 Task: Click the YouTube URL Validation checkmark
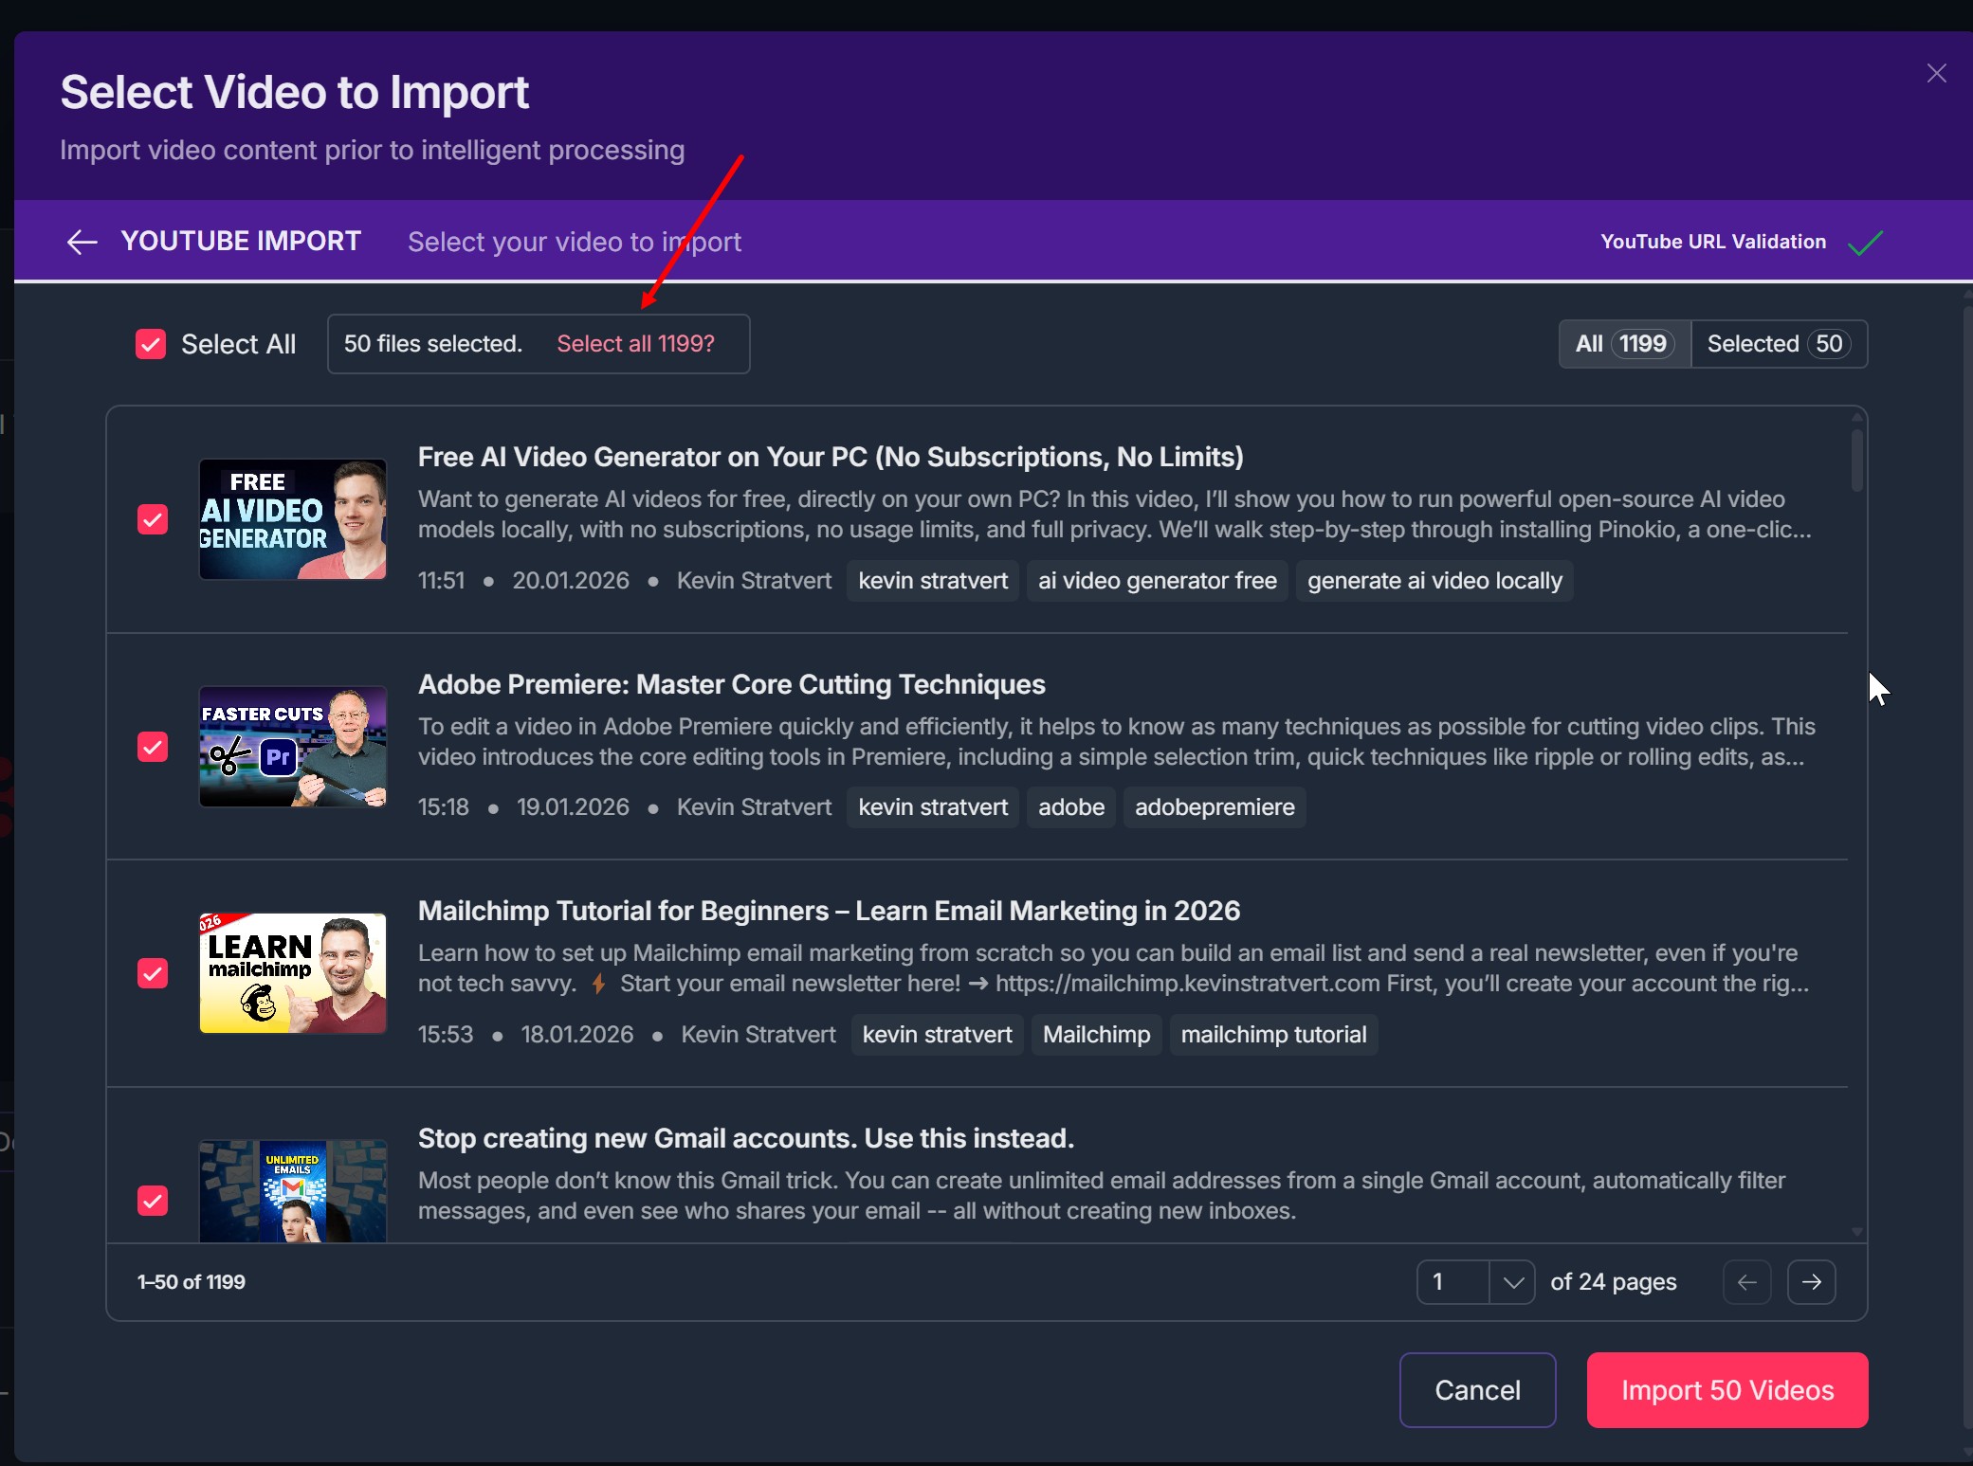(1865, 243)
